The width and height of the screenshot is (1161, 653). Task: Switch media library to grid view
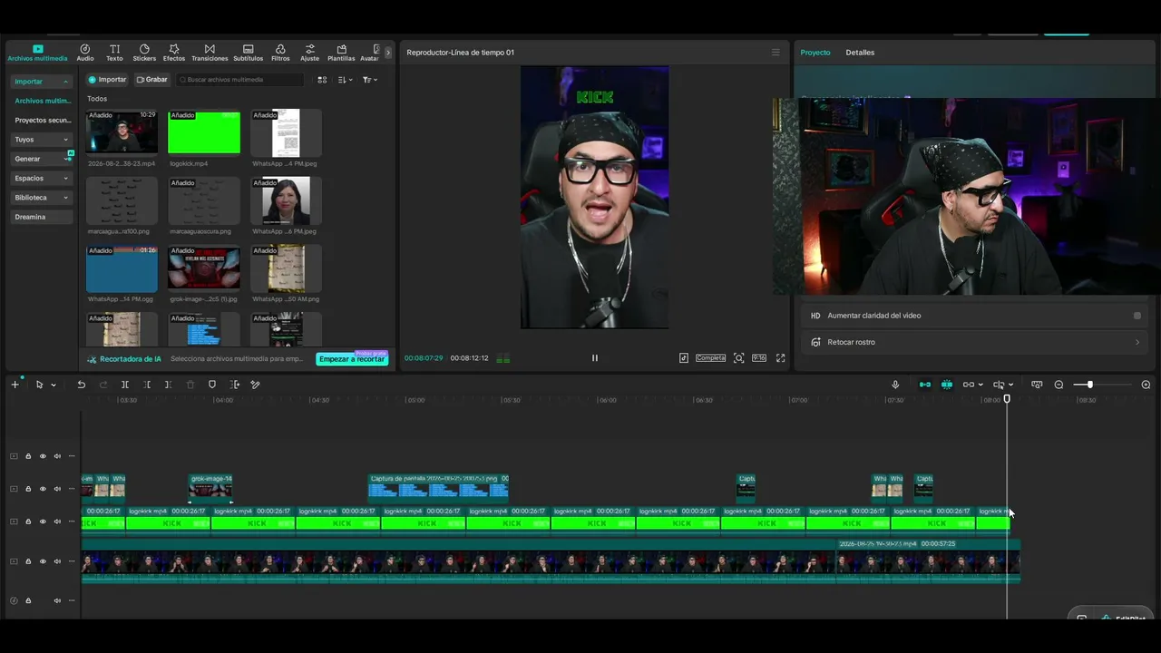322,80
